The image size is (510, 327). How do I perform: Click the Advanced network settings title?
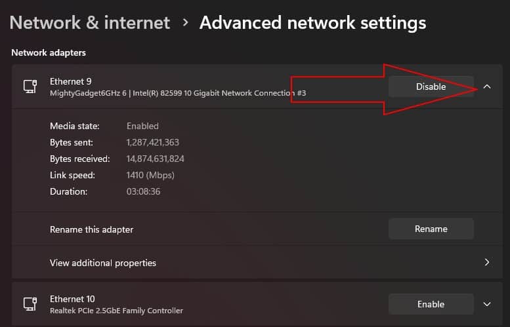pos(312,23)
